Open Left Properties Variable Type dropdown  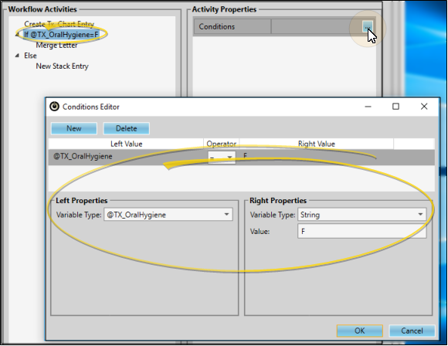coord(168,215)
